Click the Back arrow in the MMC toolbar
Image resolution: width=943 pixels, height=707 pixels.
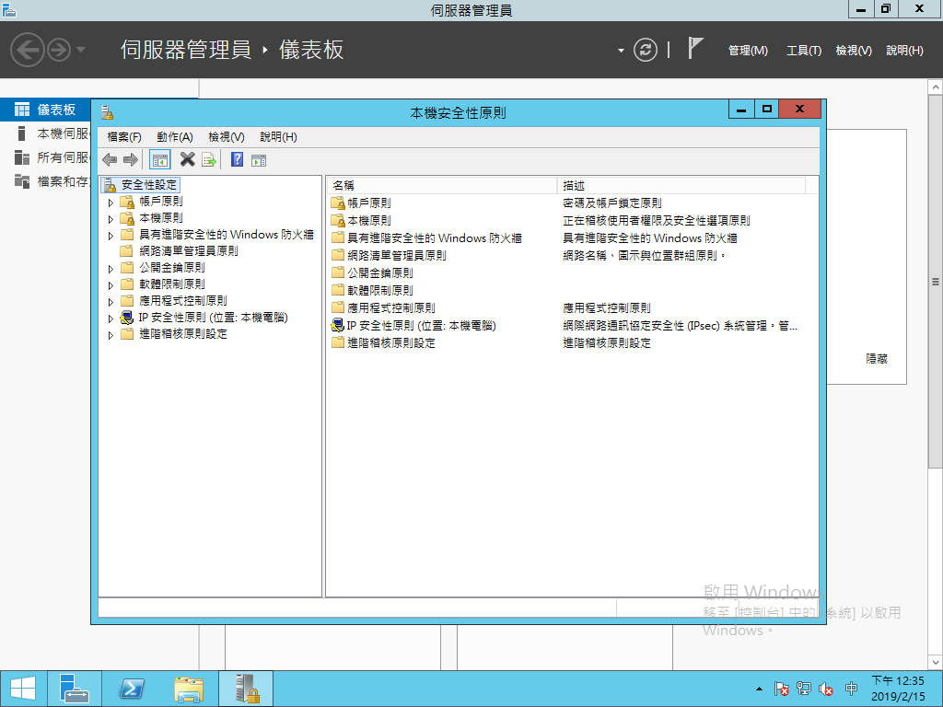pos(110,160)
